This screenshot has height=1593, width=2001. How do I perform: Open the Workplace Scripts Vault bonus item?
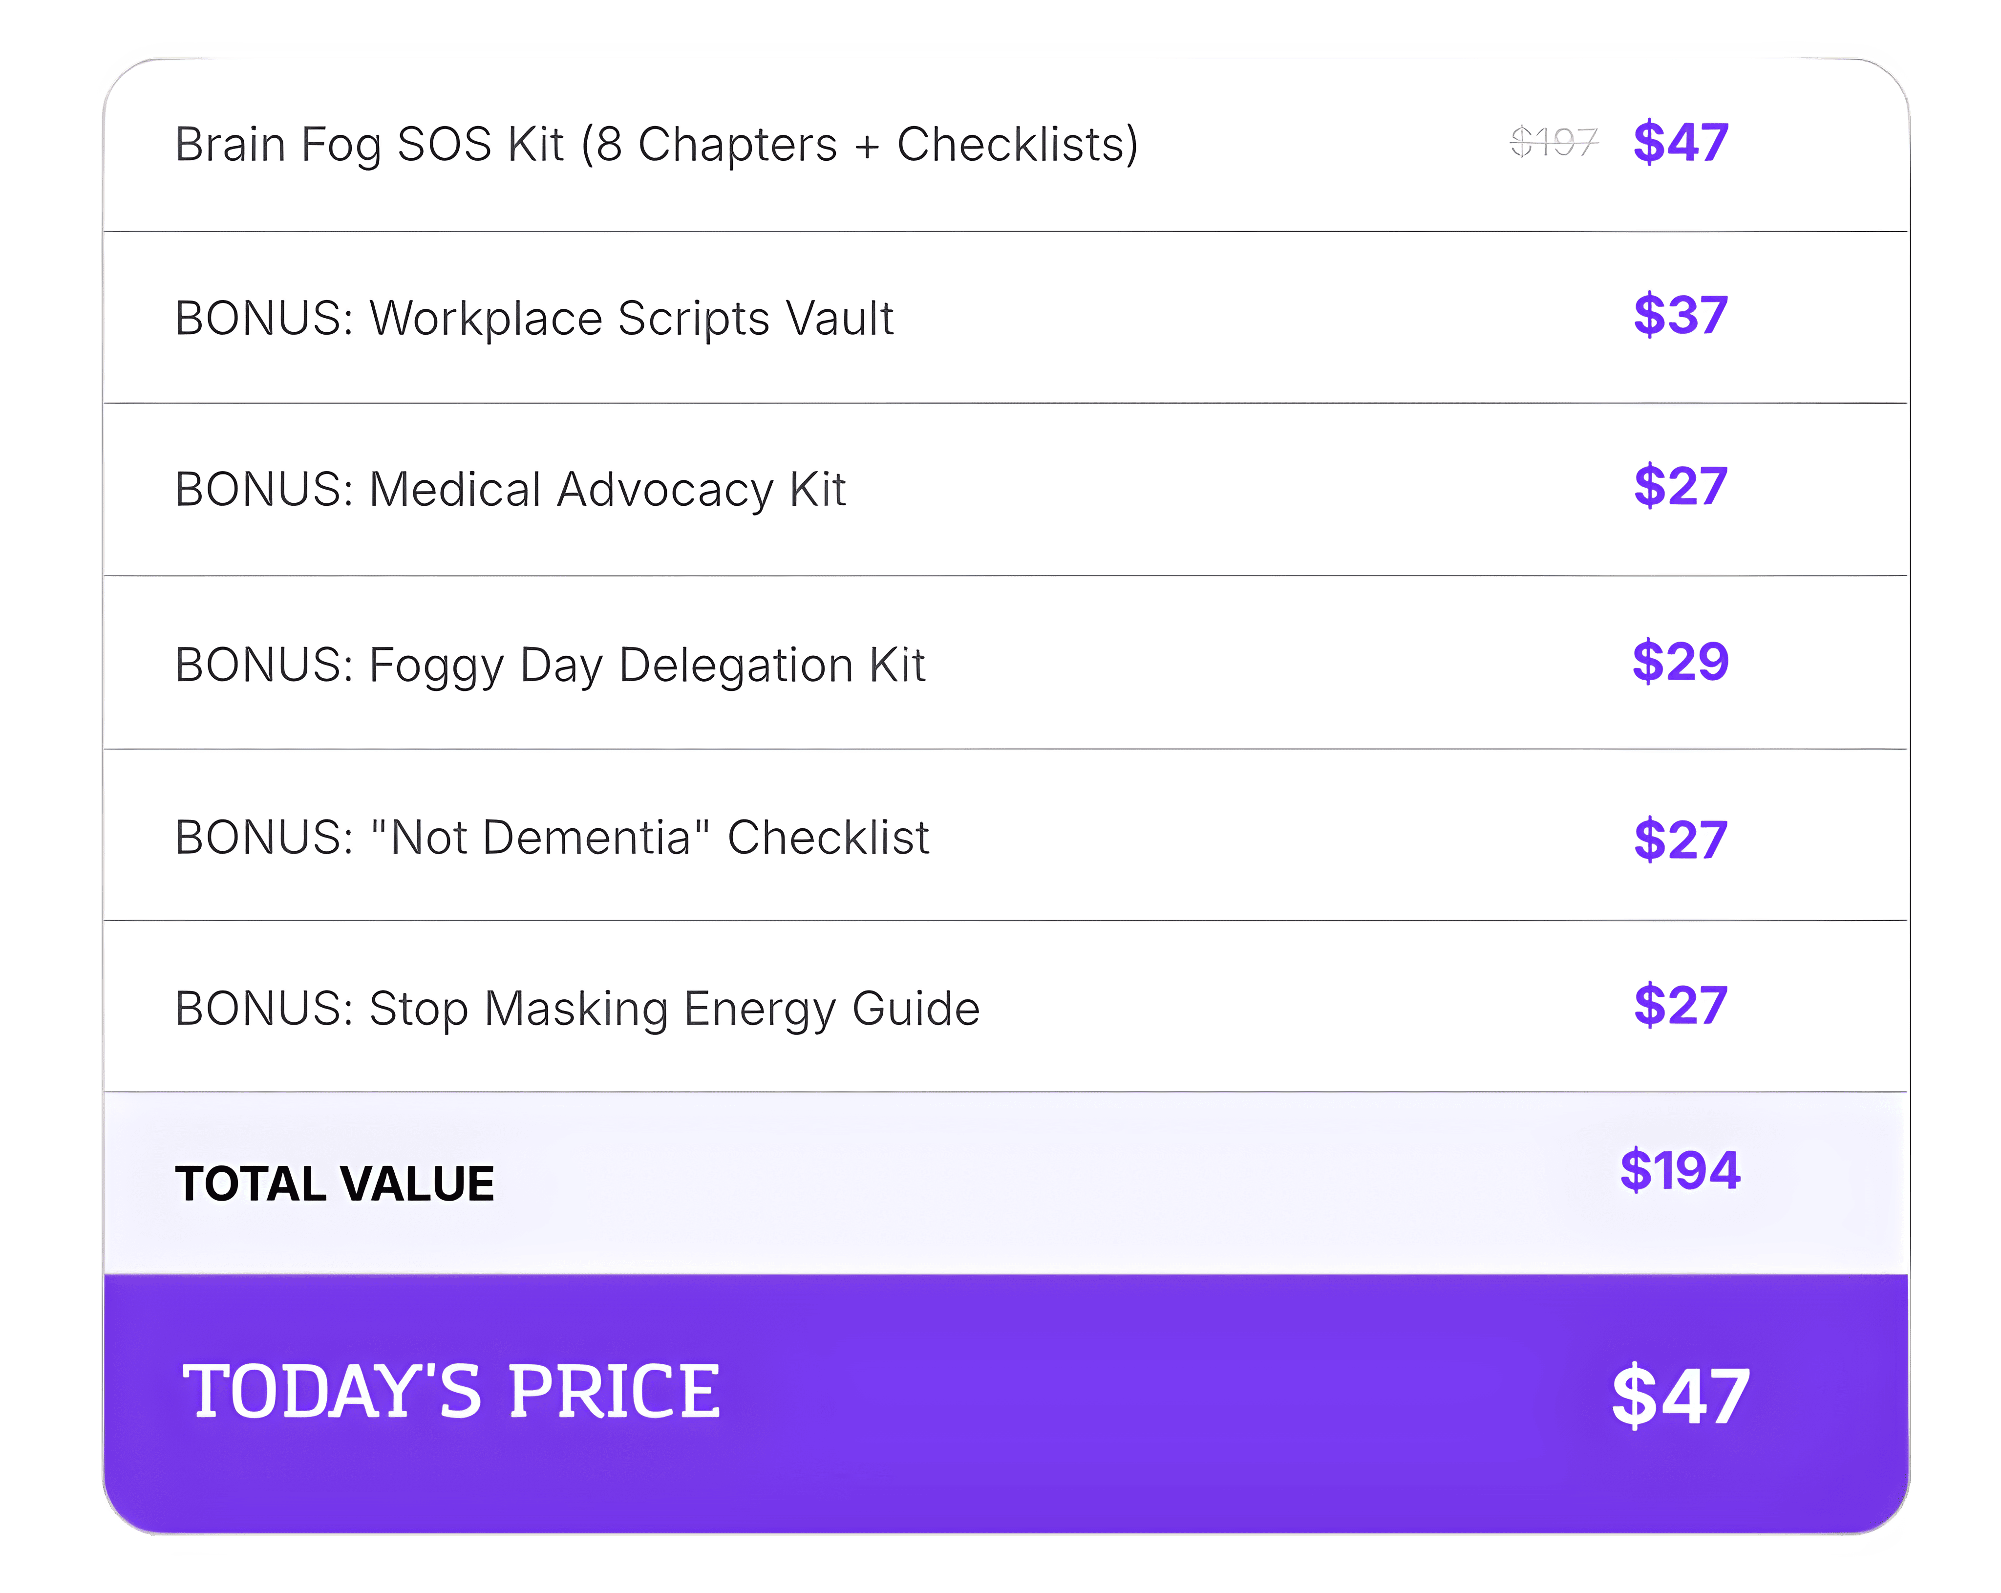point(534,319)
